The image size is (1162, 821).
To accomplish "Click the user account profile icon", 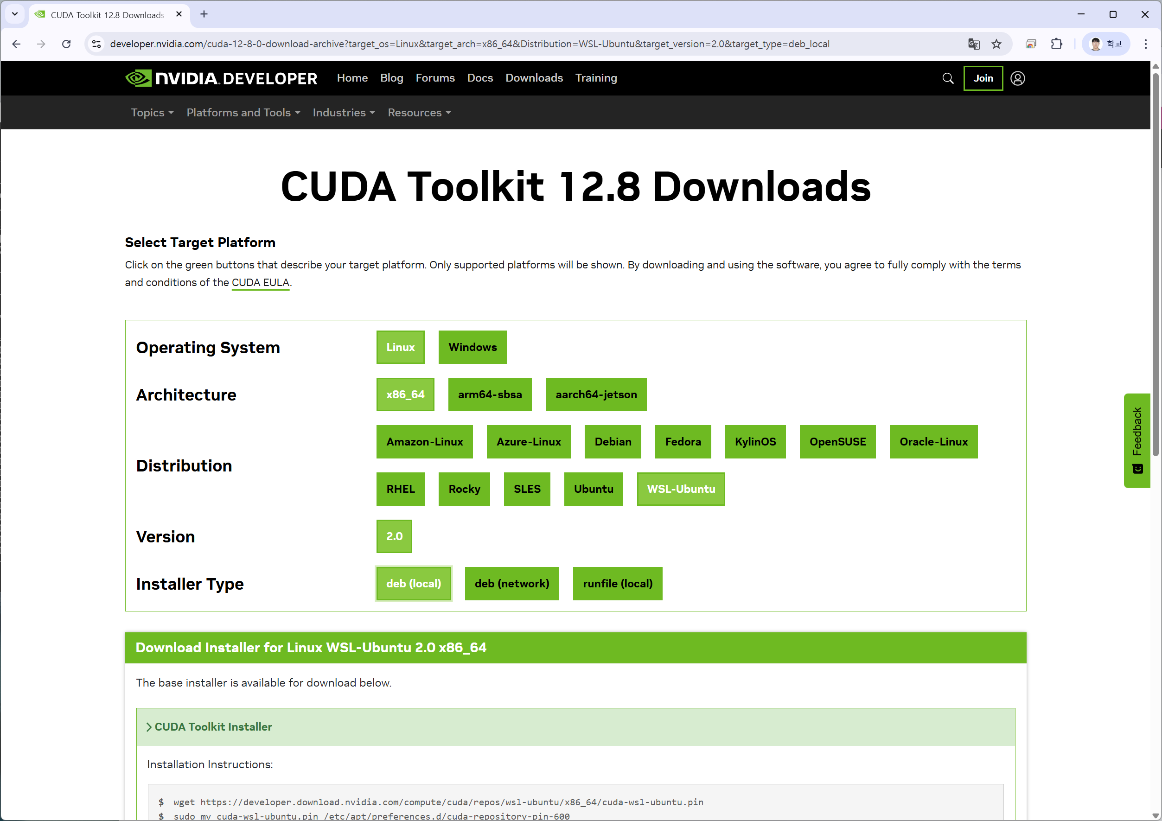I will [x=1017, y=78].
